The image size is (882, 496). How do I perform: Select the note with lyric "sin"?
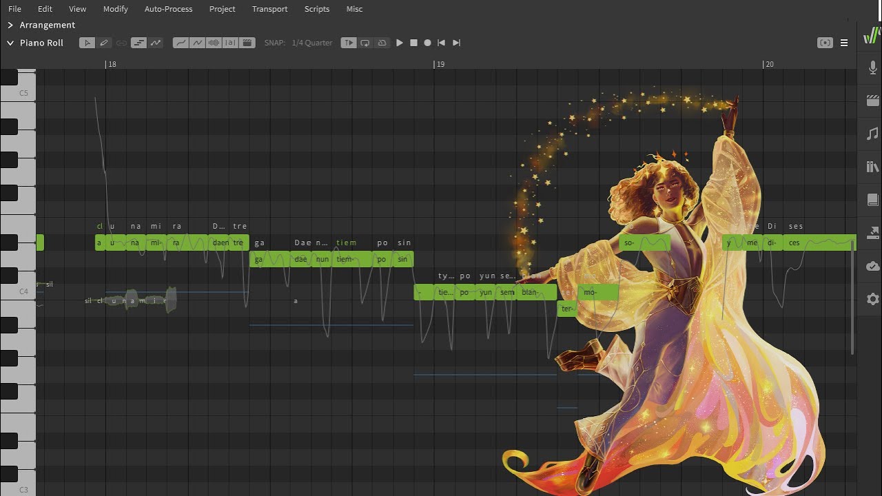point(403,259)
